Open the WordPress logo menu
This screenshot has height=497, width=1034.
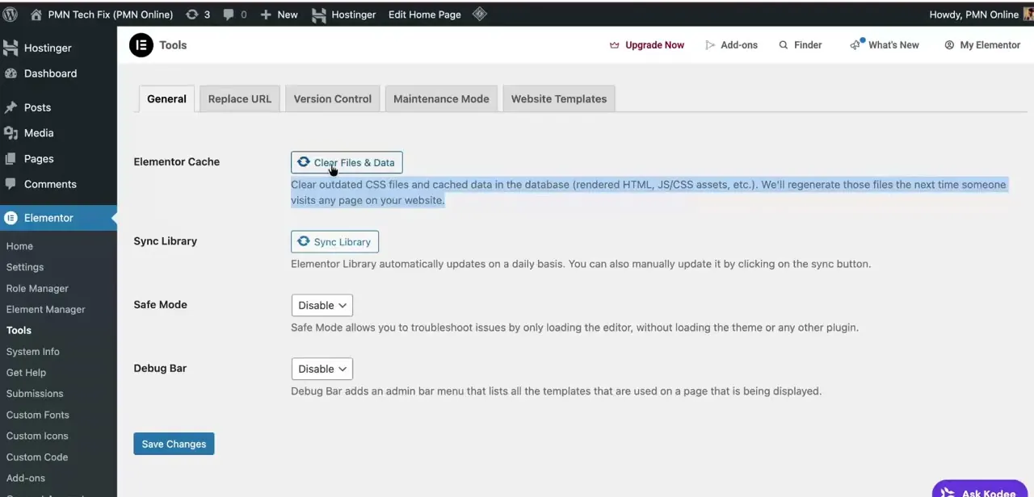11,15
